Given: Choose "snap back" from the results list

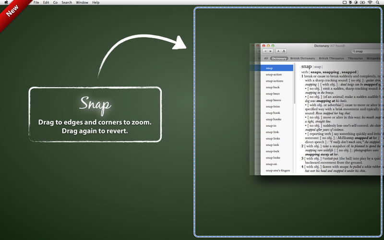Looking at the screenshot, I should 272,87.
